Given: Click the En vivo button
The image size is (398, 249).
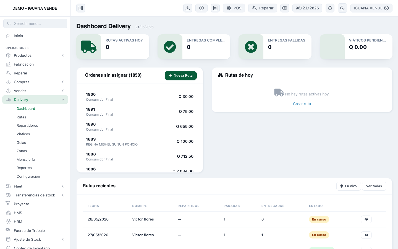Looking at the screenshot, I should click(349, 186).
